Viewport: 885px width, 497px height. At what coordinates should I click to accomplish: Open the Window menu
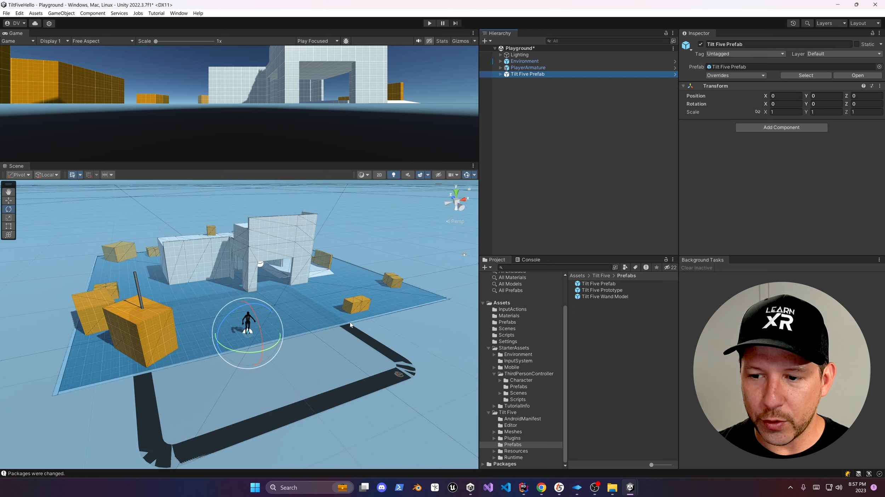[178, 13]
